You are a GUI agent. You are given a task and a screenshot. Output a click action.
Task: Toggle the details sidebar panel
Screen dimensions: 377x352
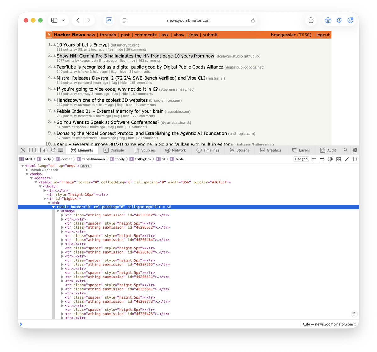pyautogui.click(x=355, y=159)
